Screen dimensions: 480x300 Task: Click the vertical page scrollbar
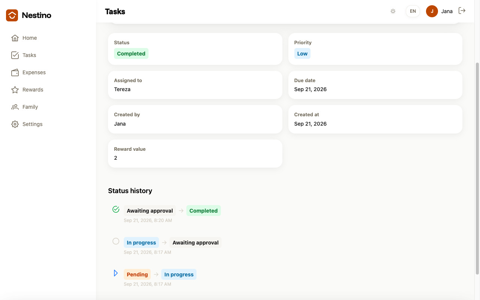[x=477, y=168]
